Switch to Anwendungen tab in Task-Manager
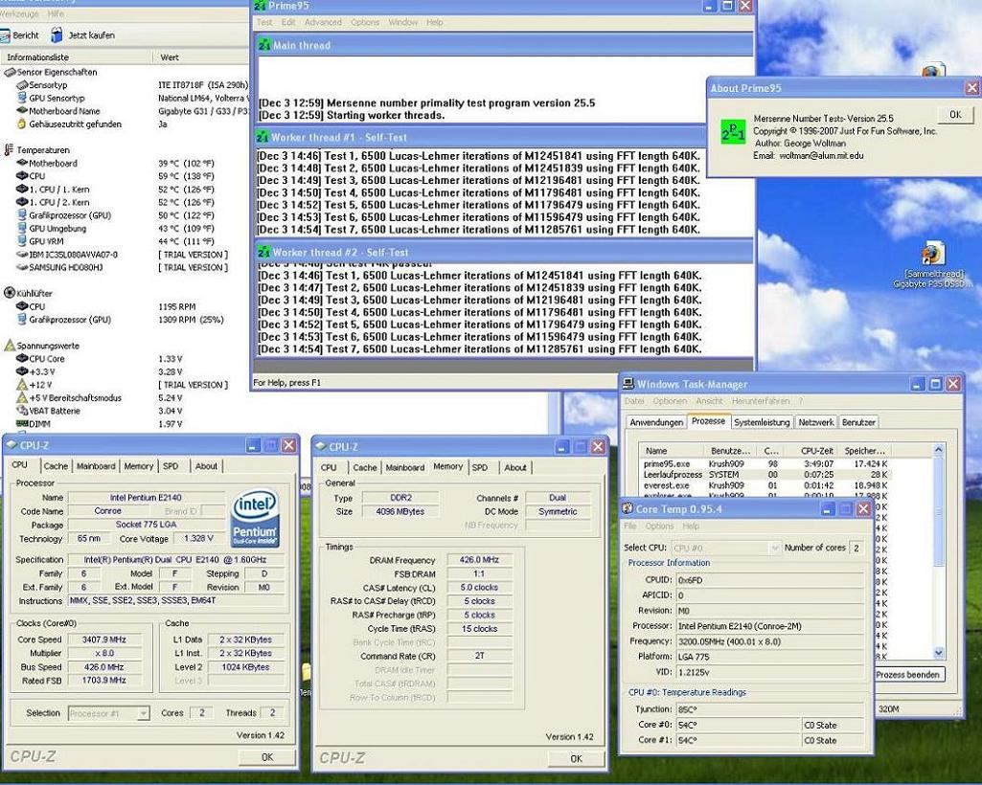This screenshot has height=785, width=982. pyautogui.click(x=656, y=422)
